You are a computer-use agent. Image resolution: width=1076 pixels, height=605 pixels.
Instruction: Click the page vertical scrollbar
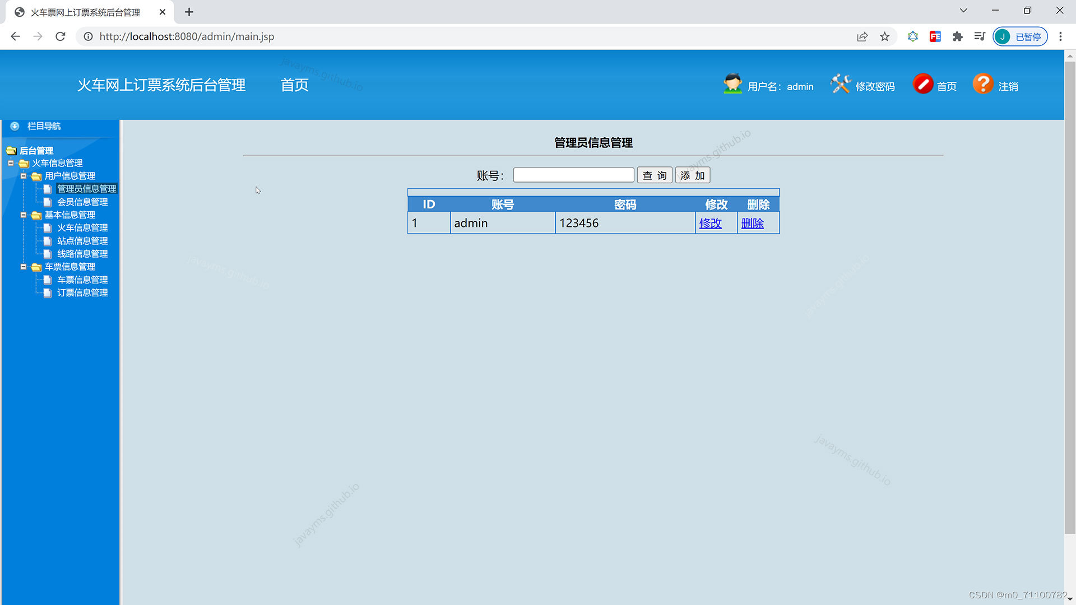[x=1070, y=297]
